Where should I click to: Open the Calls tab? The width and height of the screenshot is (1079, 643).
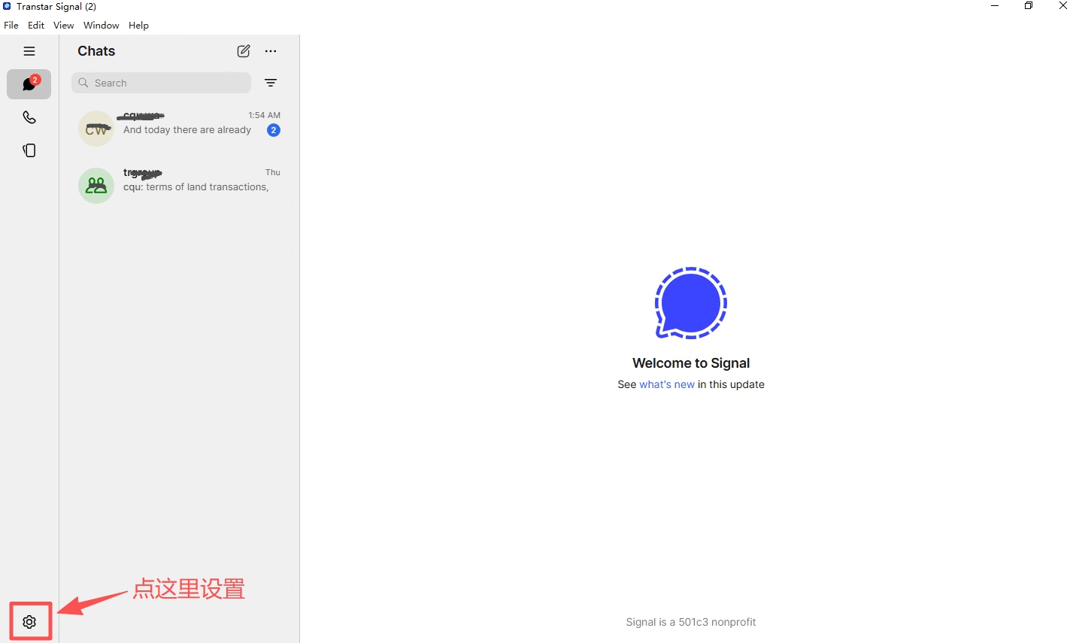(x=29, y=117)
